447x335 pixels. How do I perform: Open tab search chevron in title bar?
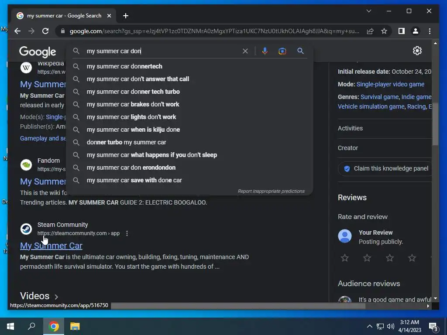pyautogui.click(x=368, y=11)
